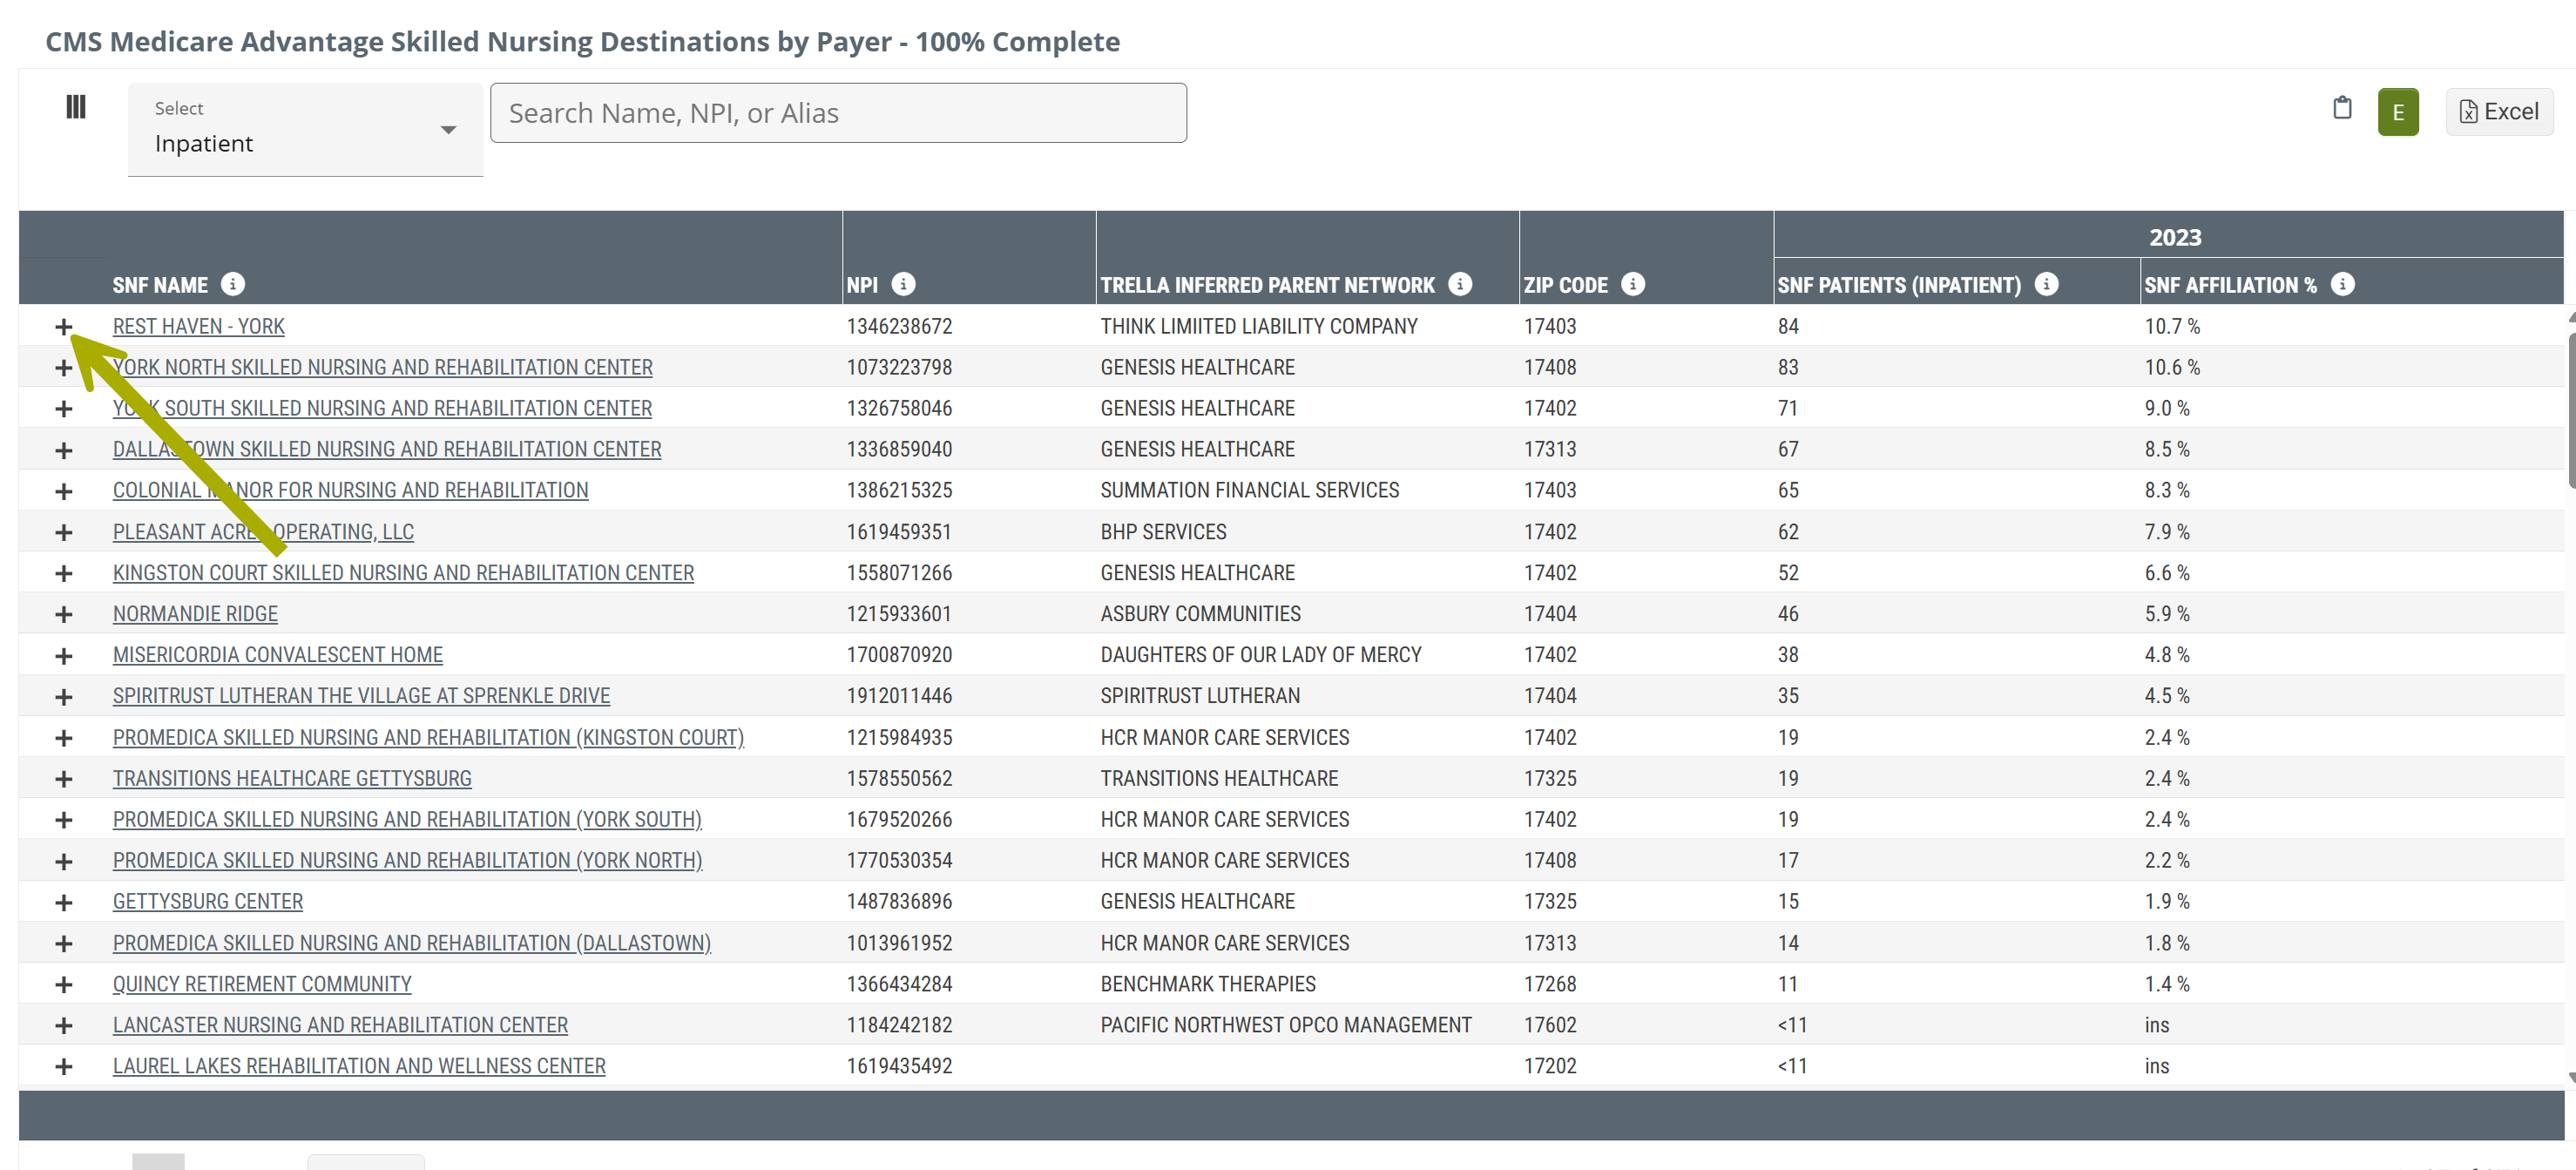
Task: Open MISERICORDIA CONVALESCENT HOME link
Action: (x=277, y=655)
